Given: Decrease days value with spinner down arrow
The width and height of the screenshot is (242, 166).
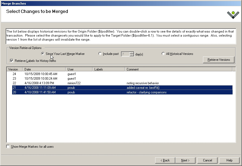Looking at the screenshot, I should pyautogui.click(x=131, y=55).
